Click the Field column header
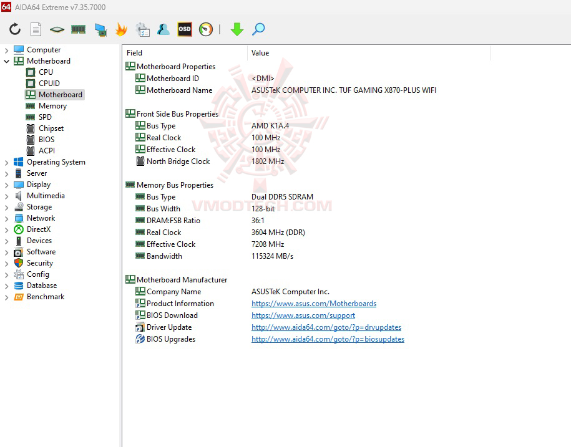Viewport: 571px width, 447px height. (185, 53)
